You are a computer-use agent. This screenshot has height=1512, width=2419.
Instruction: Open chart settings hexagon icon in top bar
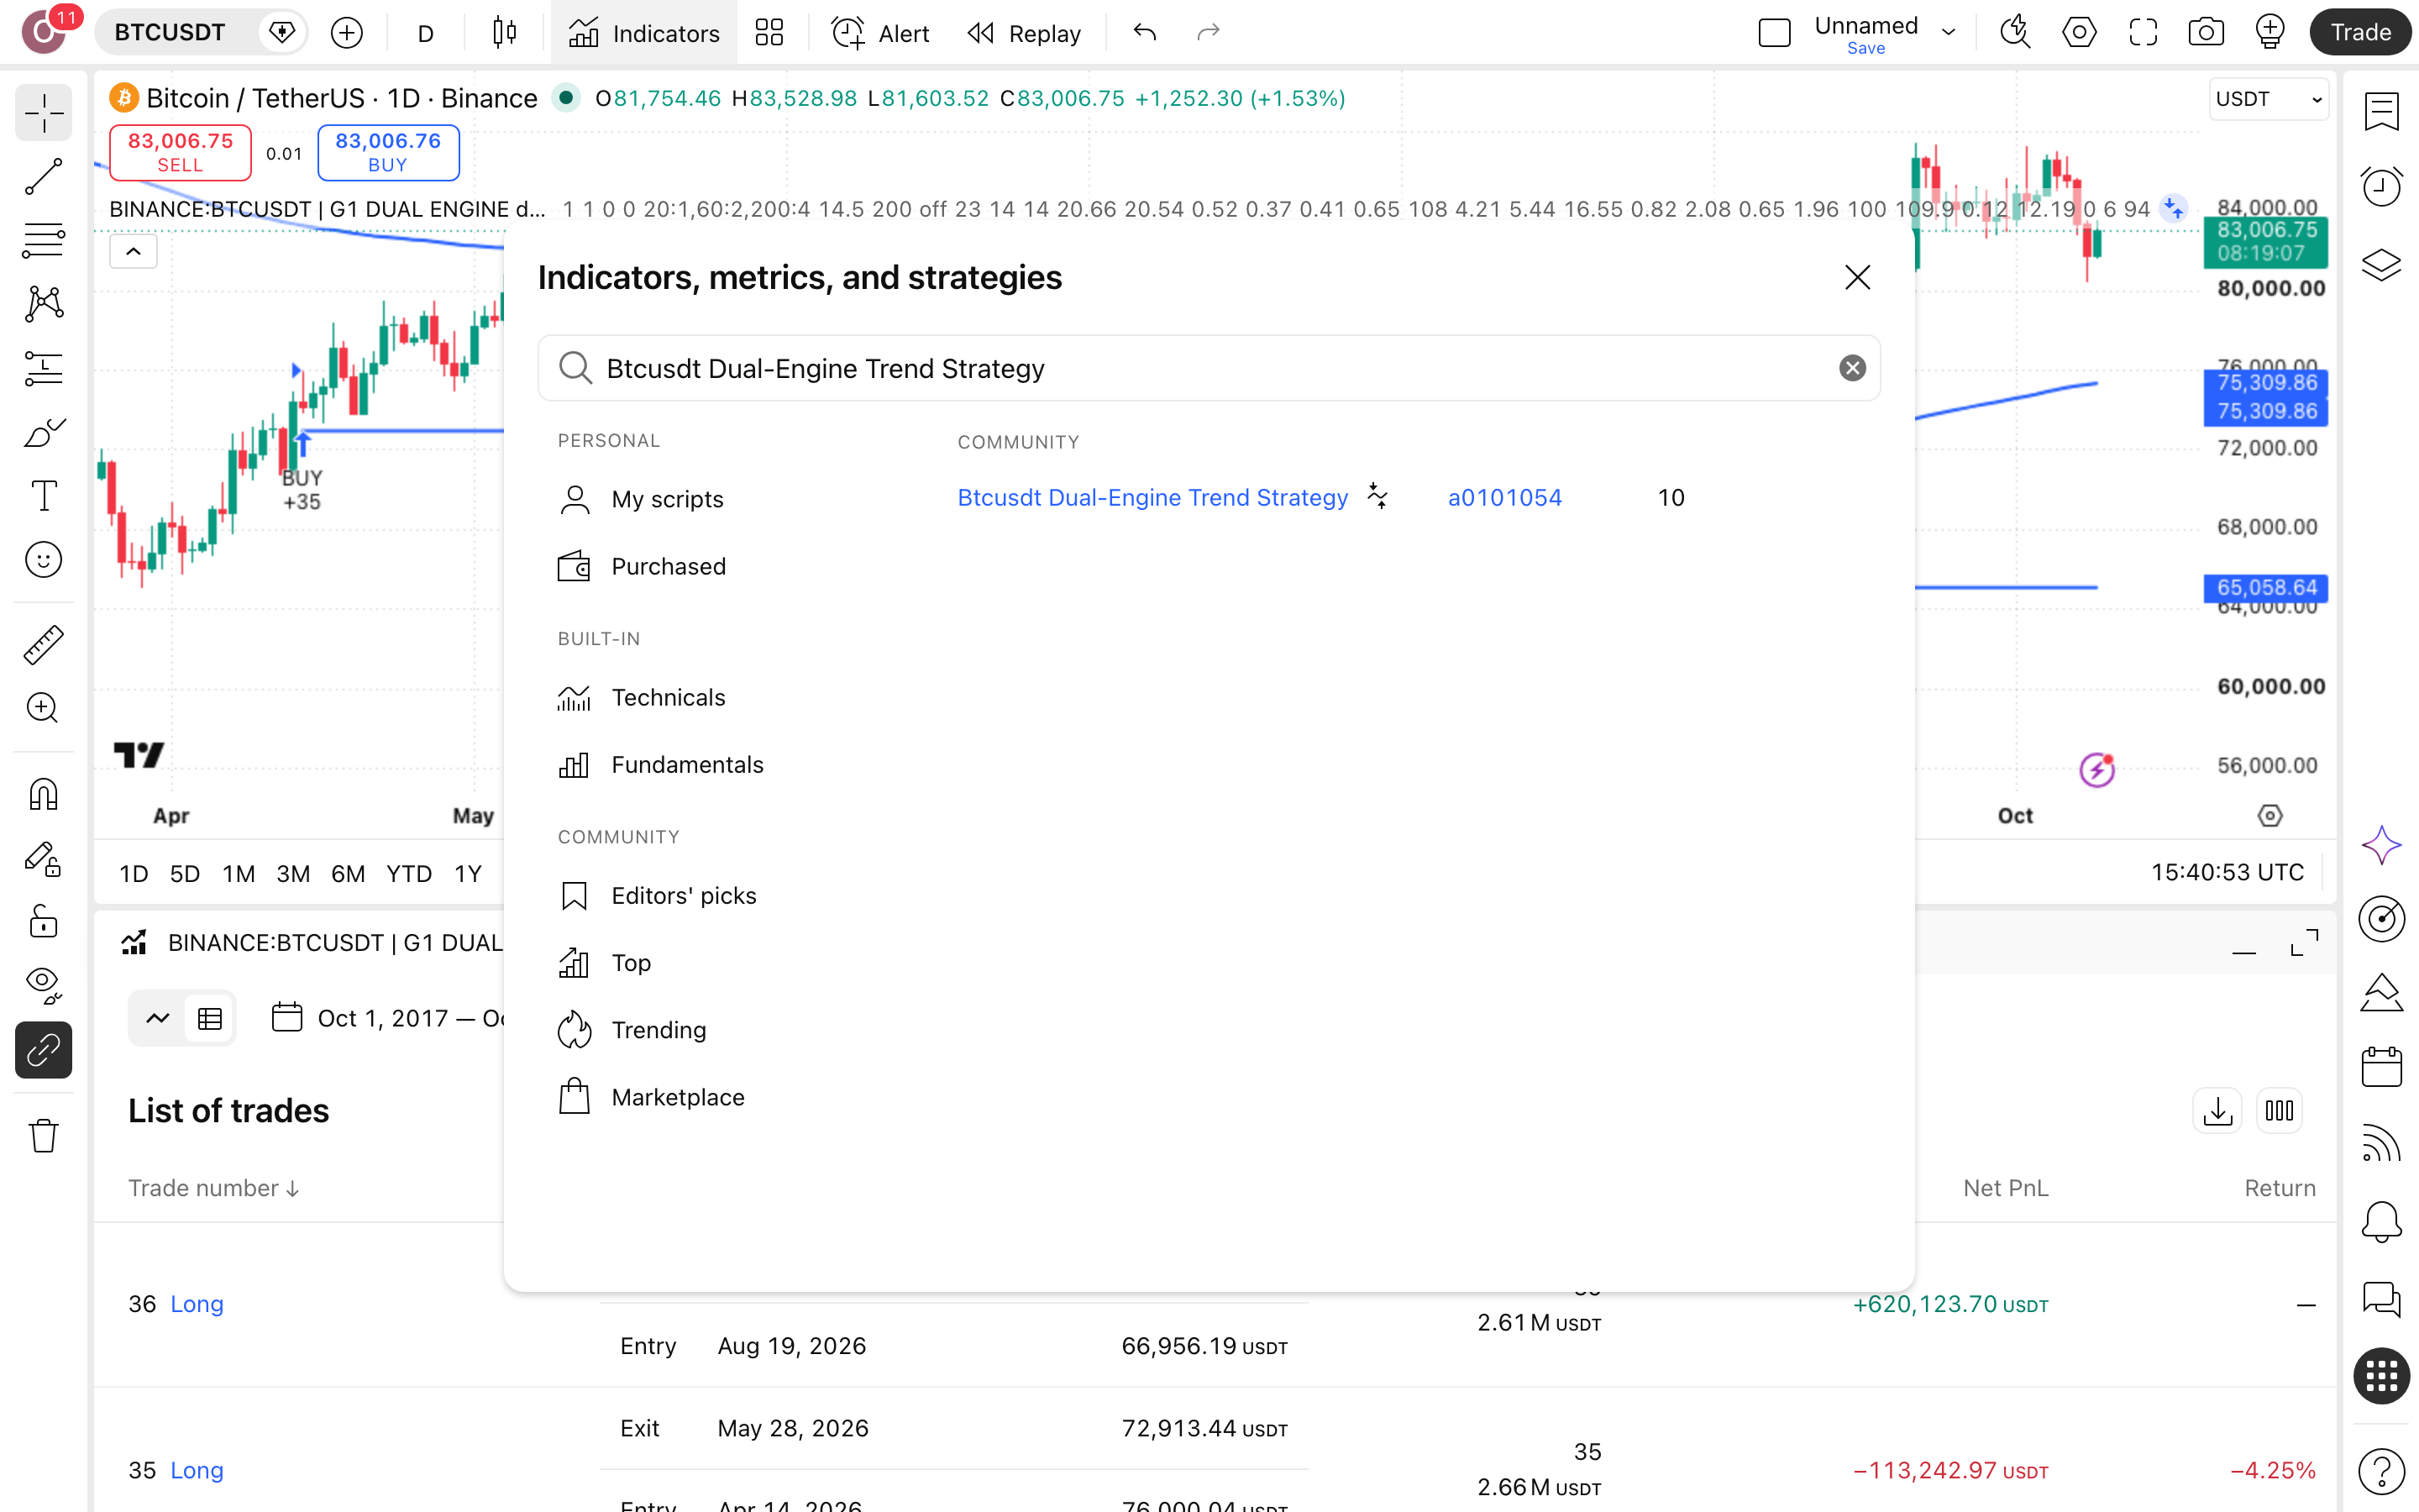2079,33
